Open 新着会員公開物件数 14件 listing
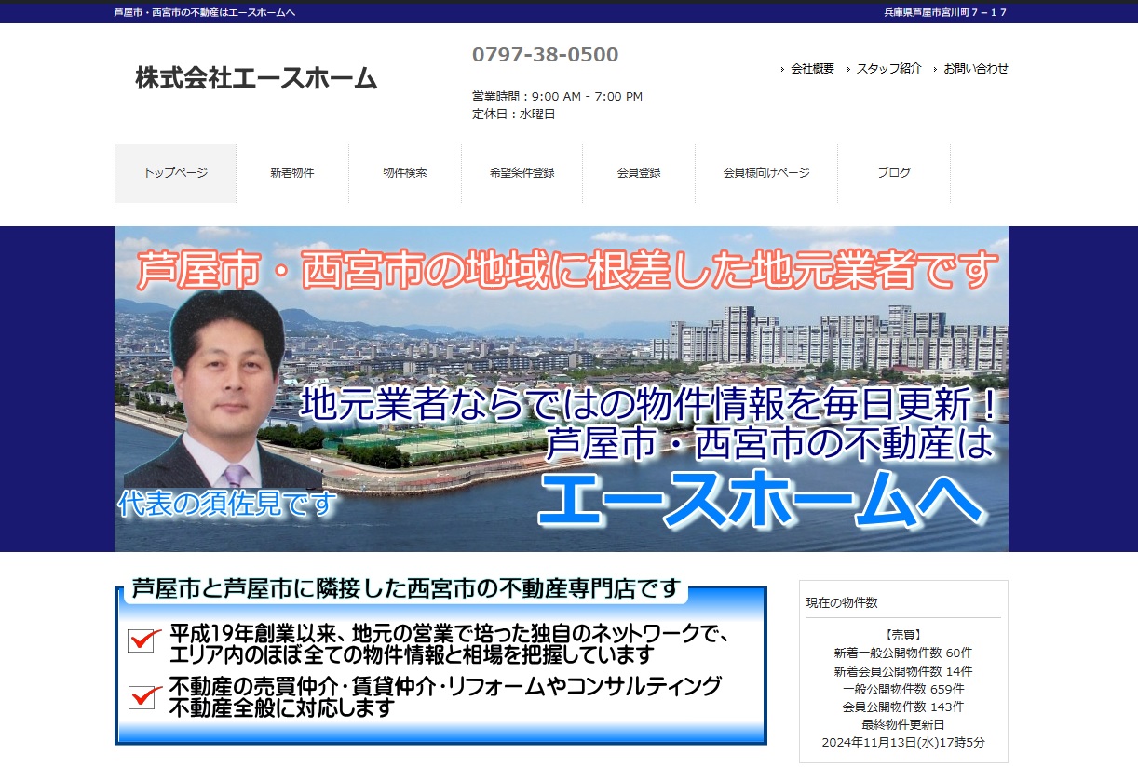Image resolution: width=1138 pixels, height=768 pixels. (x=902, y=671)
